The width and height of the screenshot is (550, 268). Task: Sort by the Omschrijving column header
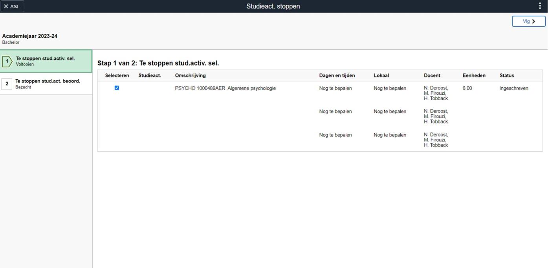click(x=190, y=75)
